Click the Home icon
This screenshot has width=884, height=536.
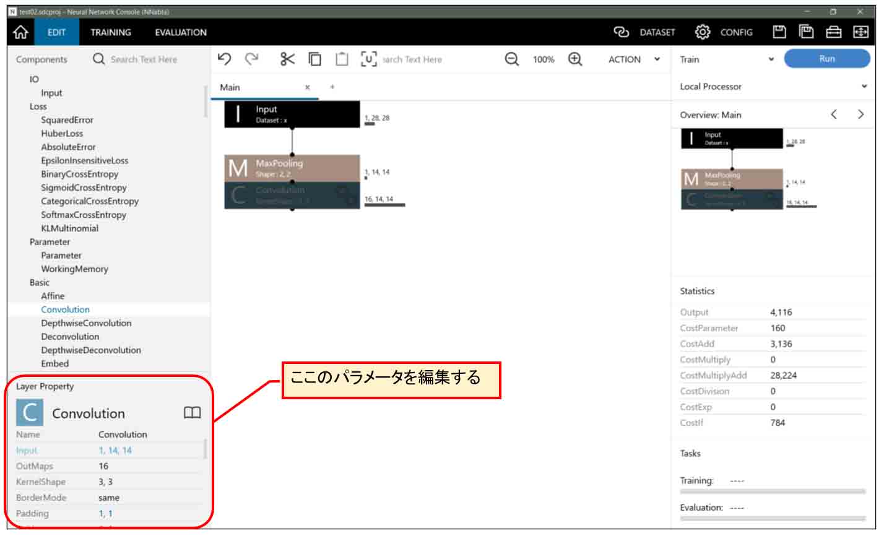click(20, 32)
